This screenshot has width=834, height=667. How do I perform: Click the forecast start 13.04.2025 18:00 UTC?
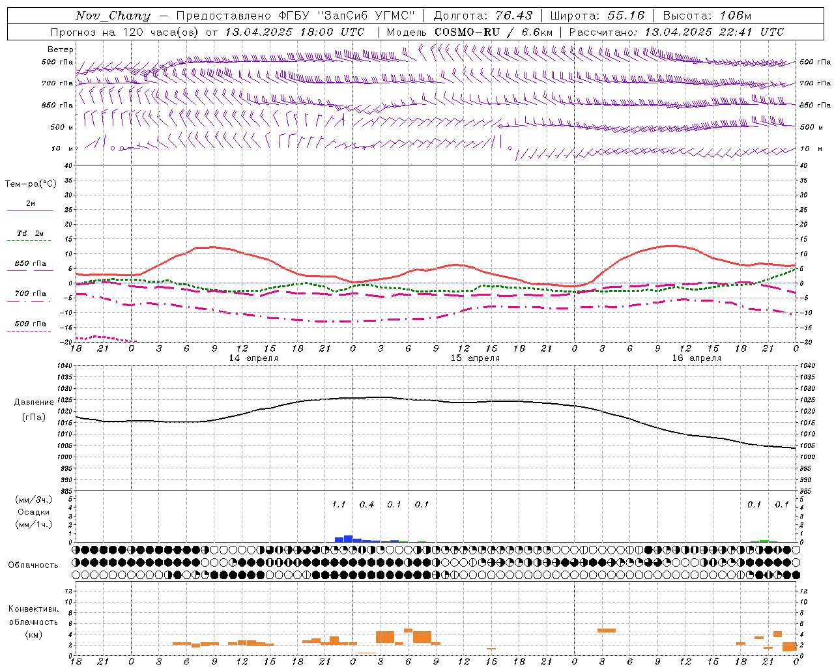click(295, 32)
